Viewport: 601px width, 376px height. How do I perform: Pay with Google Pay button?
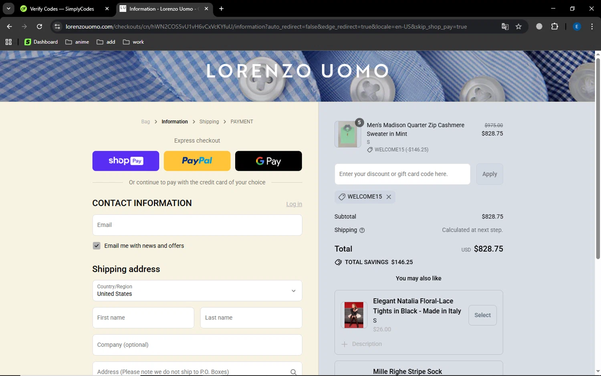268,161
